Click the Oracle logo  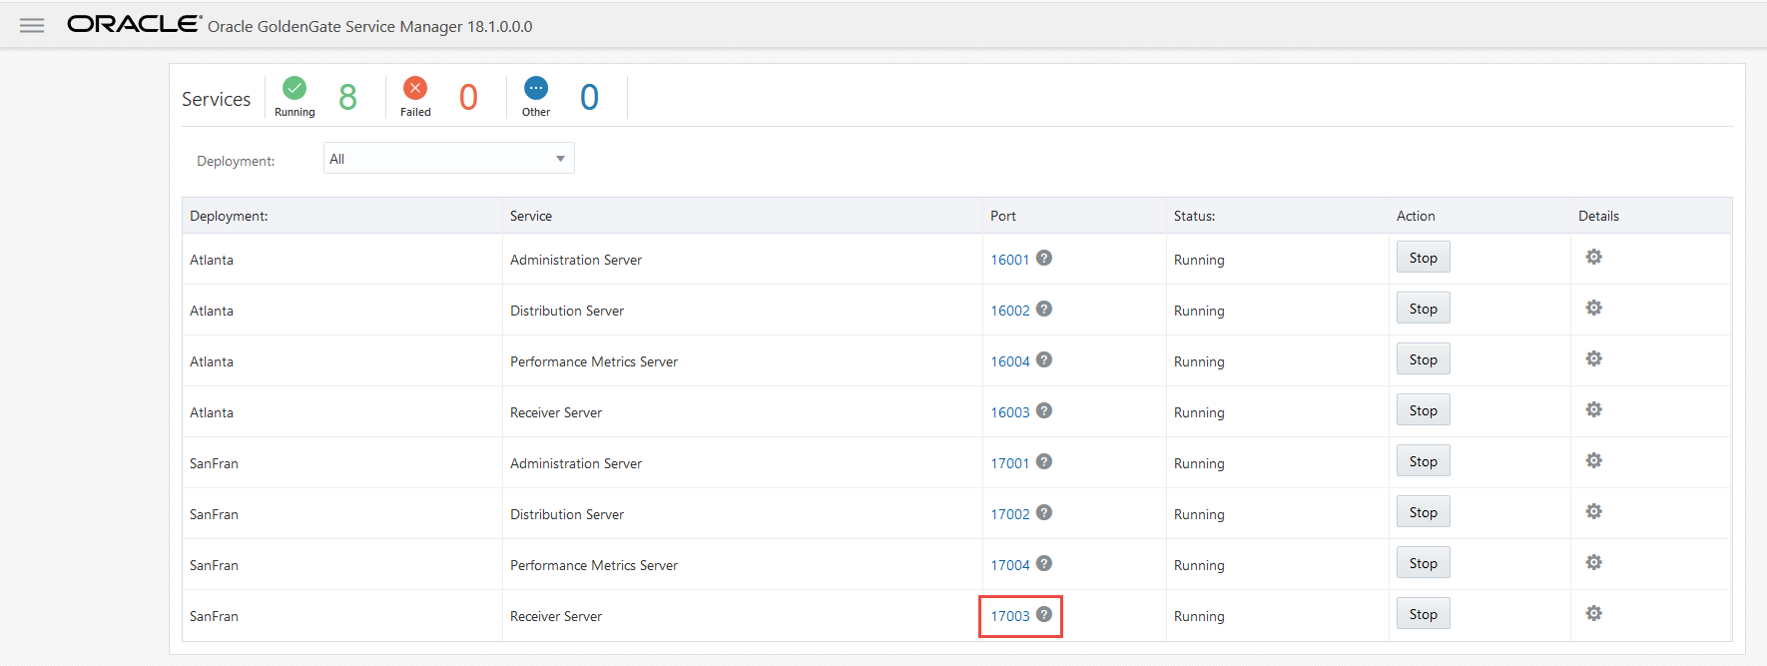click(134, 24)
